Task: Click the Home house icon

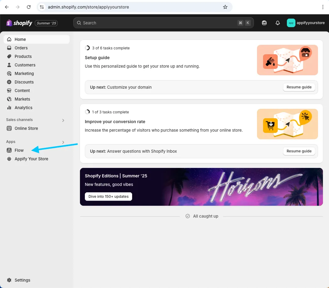Action: [x=9, y=39]
